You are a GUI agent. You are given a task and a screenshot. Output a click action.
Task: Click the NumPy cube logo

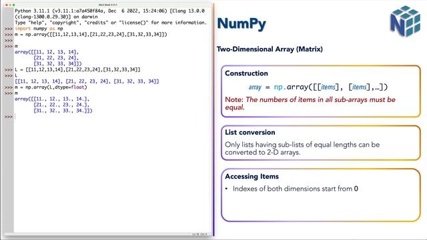point(405,21)
